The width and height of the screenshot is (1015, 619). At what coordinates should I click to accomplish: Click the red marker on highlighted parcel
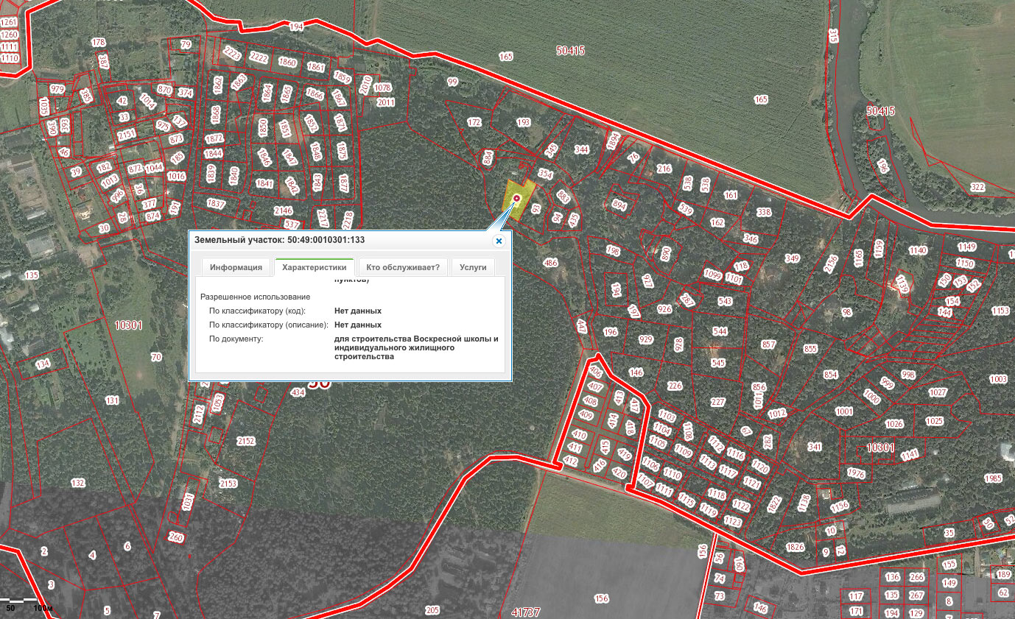pos(516,198)
